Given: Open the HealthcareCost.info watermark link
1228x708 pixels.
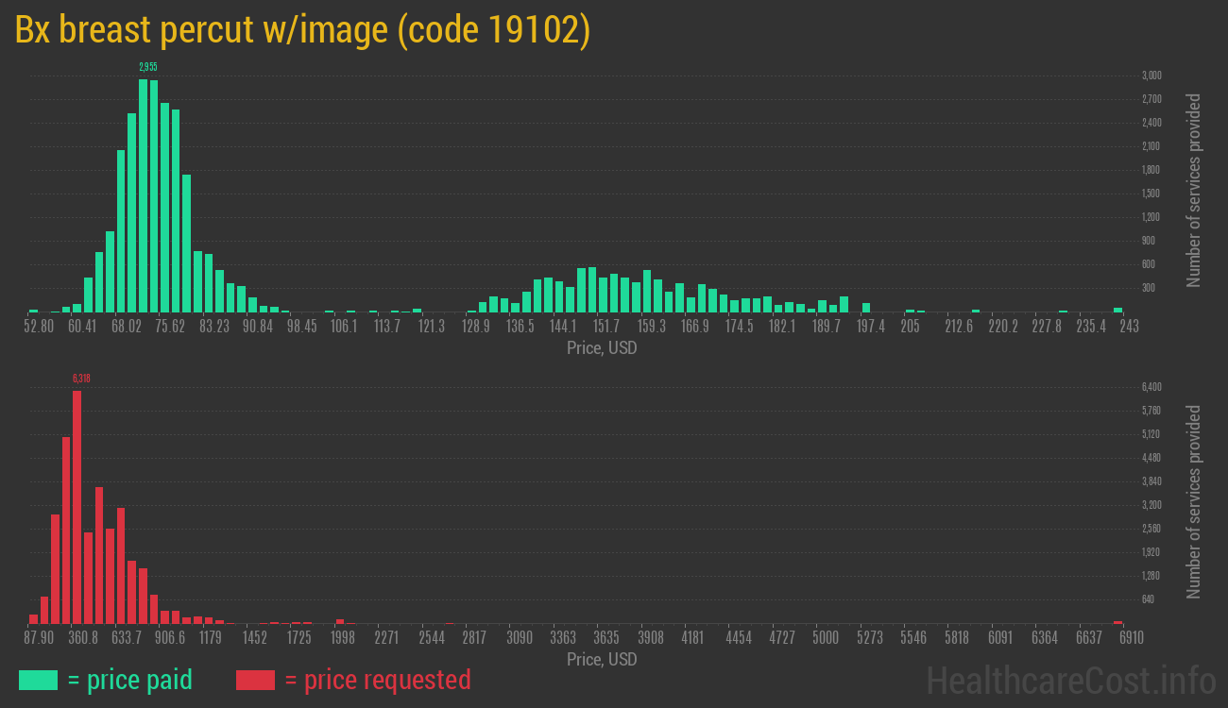Looking at the screenshot, I should [x=1070, y=680].
